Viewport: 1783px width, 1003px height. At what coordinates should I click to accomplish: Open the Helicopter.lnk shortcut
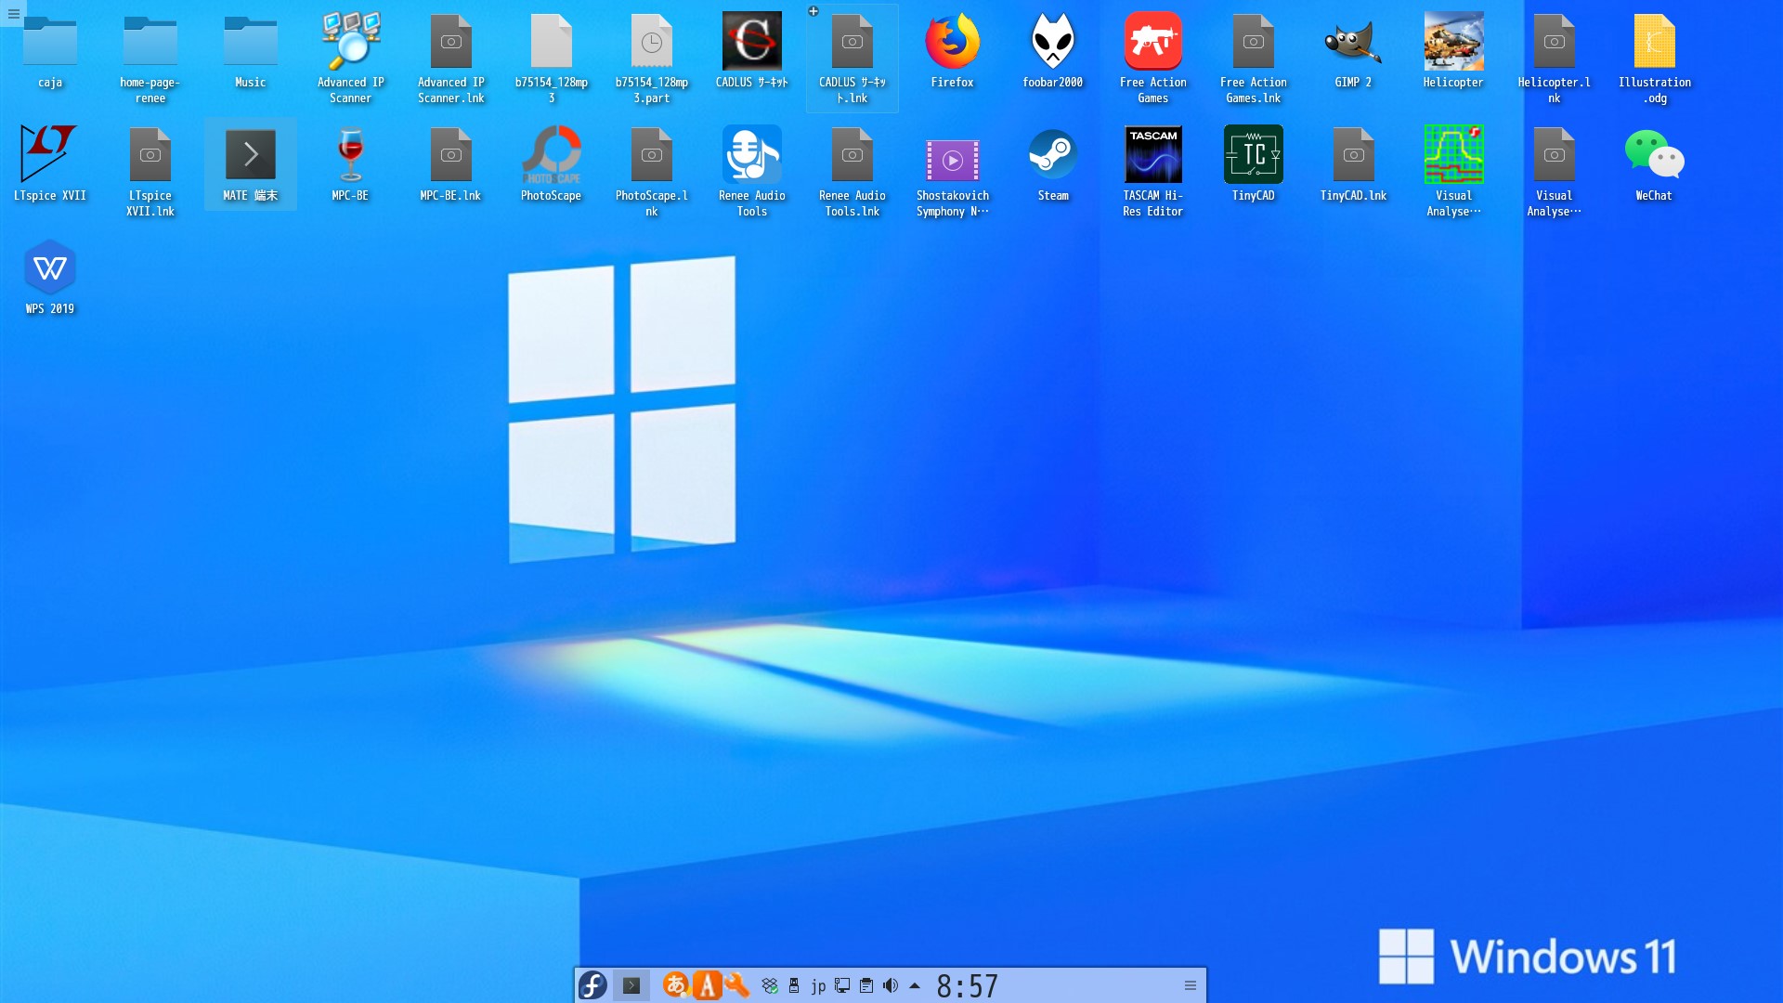(x=1555, y=42)
